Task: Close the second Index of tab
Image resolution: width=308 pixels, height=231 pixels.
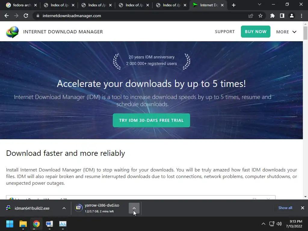Action: point(110,5)
